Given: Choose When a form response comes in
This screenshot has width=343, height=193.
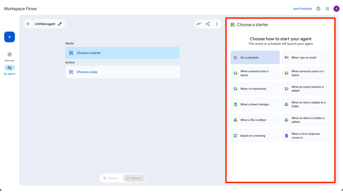Looking at the screenshot, I should 306,136.
